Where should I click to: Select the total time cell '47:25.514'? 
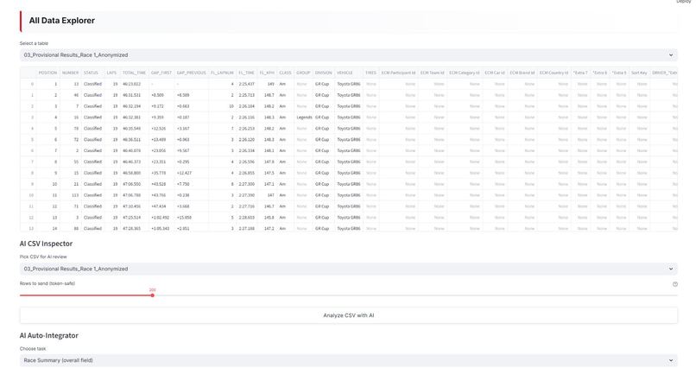click(135, 218)
